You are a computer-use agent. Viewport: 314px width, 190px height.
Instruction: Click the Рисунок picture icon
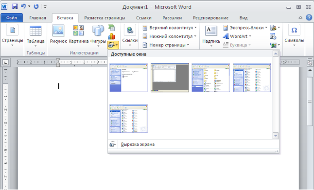point(58,31)
